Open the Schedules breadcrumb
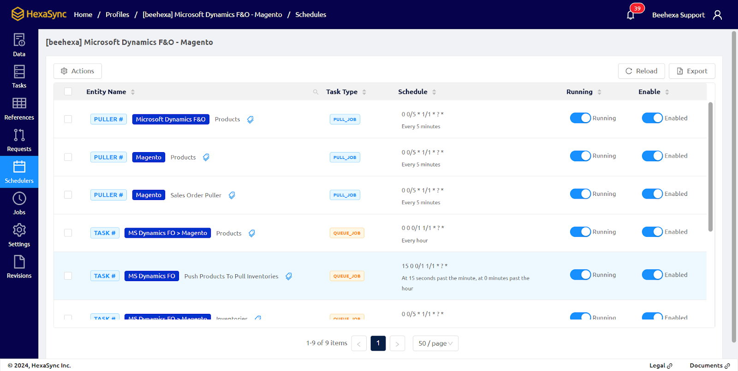This screenshot has width=738, height=371. click(310, 15)
